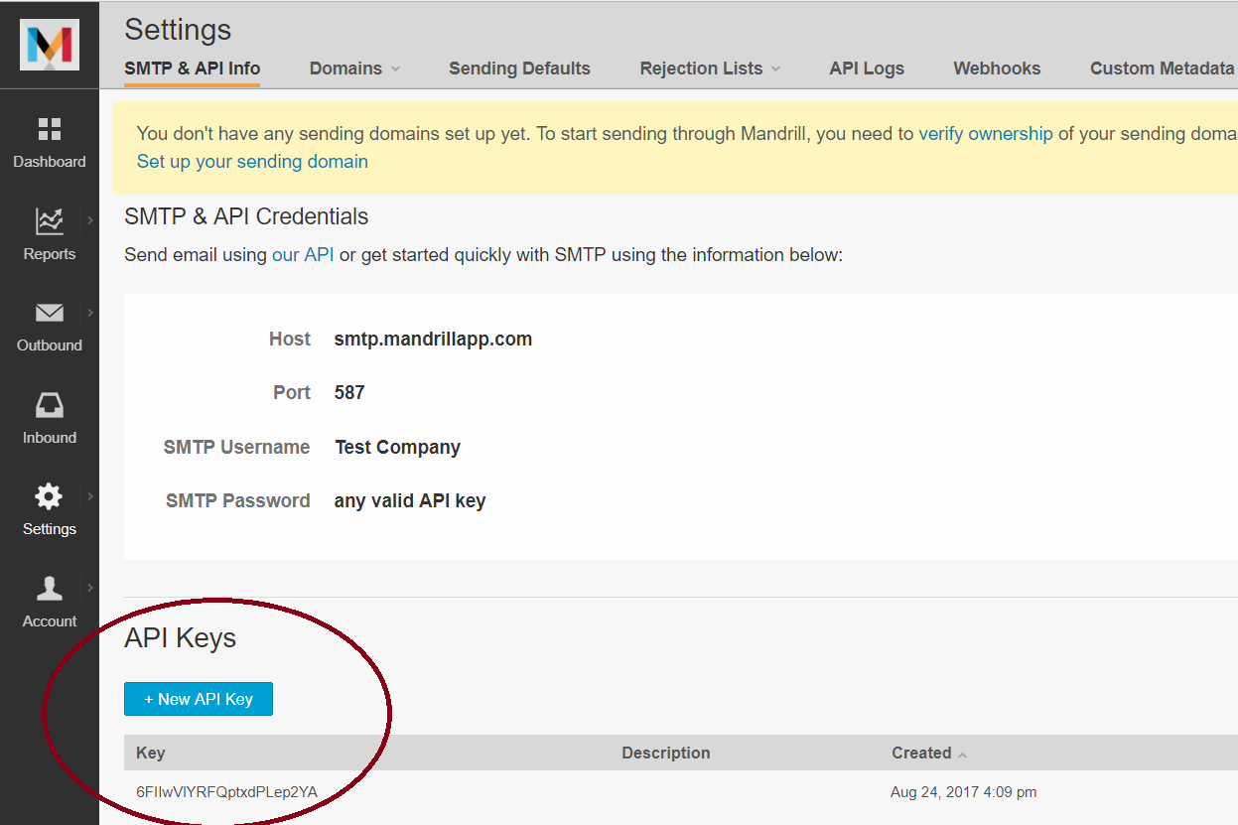
Task: Create a new key with + New API Key
Action: (199, 699)
